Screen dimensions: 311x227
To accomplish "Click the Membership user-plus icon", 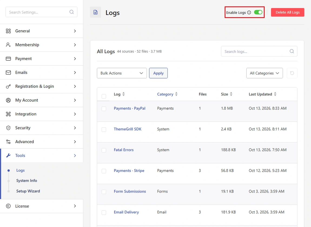I will coord(8,45).
